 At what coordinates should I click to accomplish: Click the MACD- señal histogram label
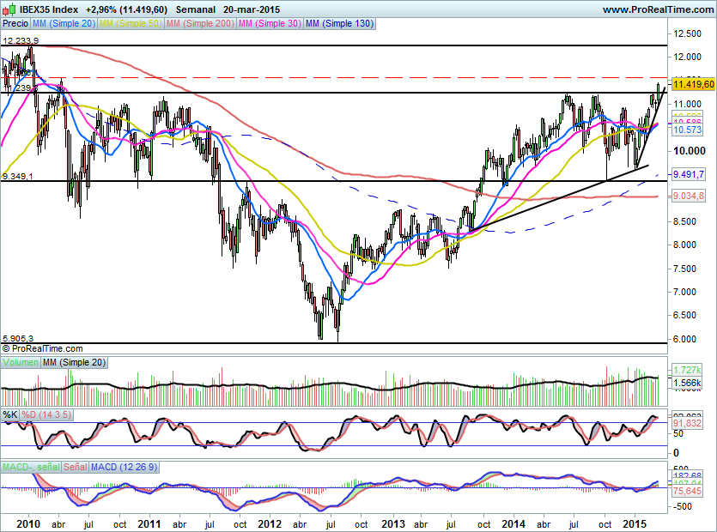(31, 467)
